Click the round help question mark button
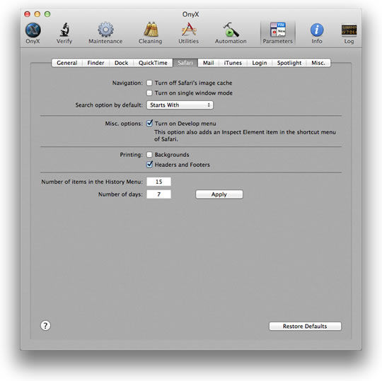The height and width of the screenshot is (381, 382). (x=45, y=325)
